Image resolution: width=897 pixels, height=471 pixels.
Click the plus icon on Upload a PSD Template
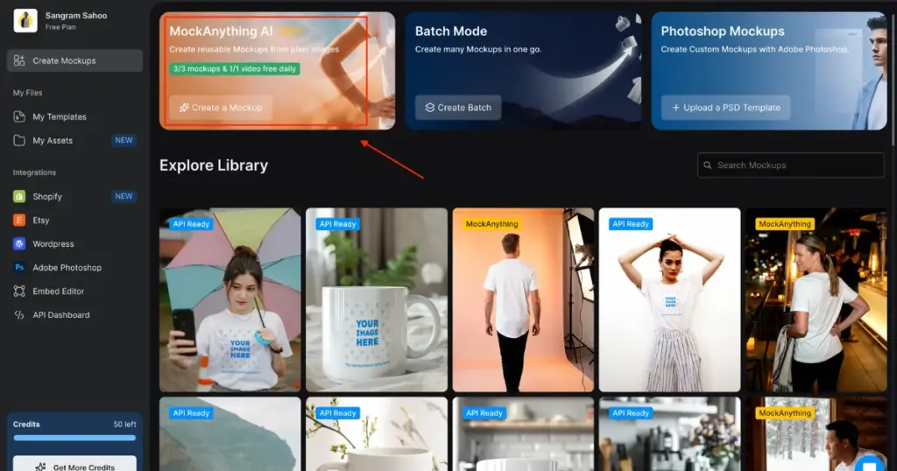pos(675,108)
